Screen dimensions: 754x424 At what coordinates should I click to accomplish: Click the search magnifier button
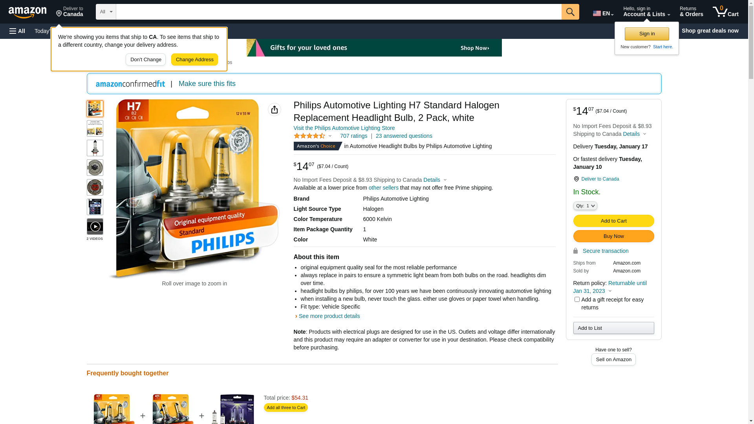click(570, 12)
